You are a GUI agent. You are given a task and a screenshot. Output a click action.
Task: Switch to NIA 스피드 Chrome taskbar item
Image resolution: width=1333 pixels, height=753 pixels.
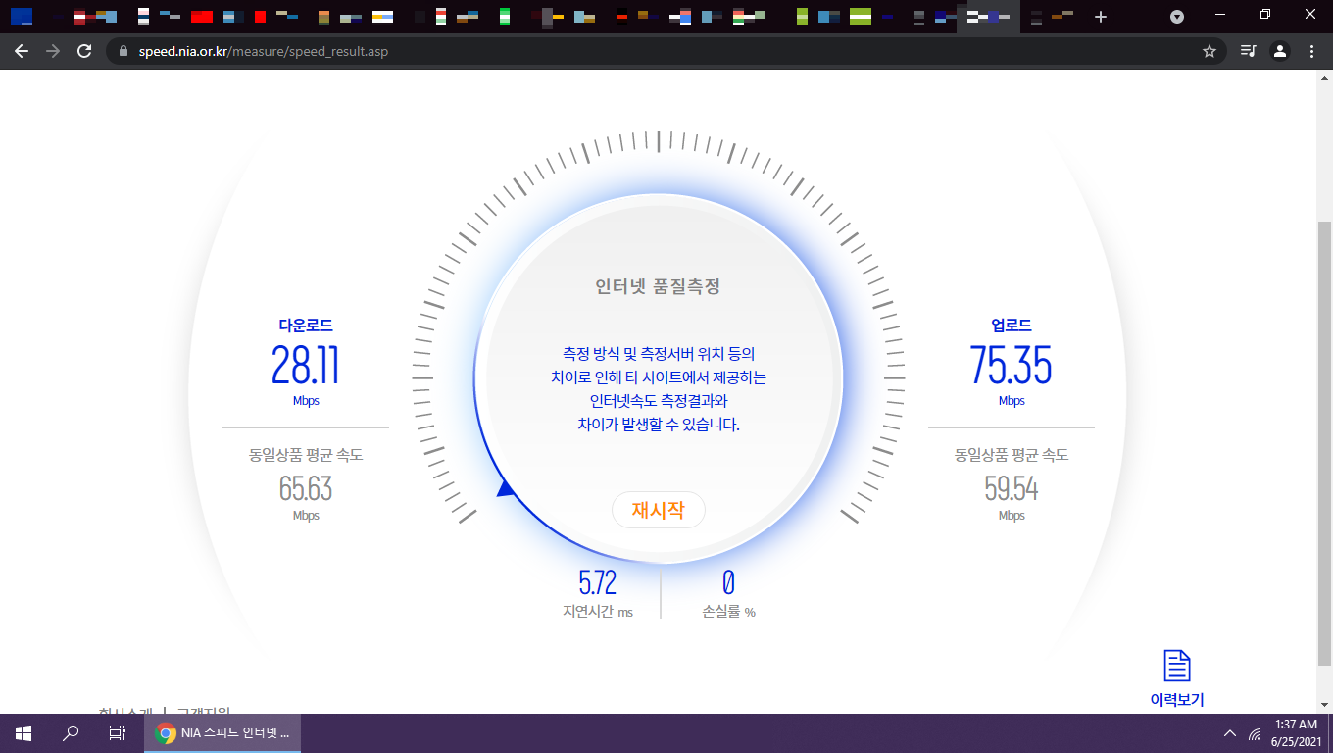click(223, 733)
